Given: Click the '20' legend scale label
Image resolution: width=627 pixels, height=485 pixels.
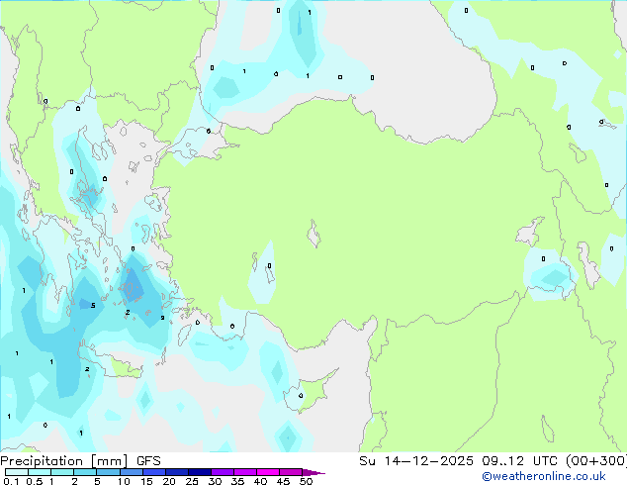Looking at the screenshot, I should (x=169, y=481).
